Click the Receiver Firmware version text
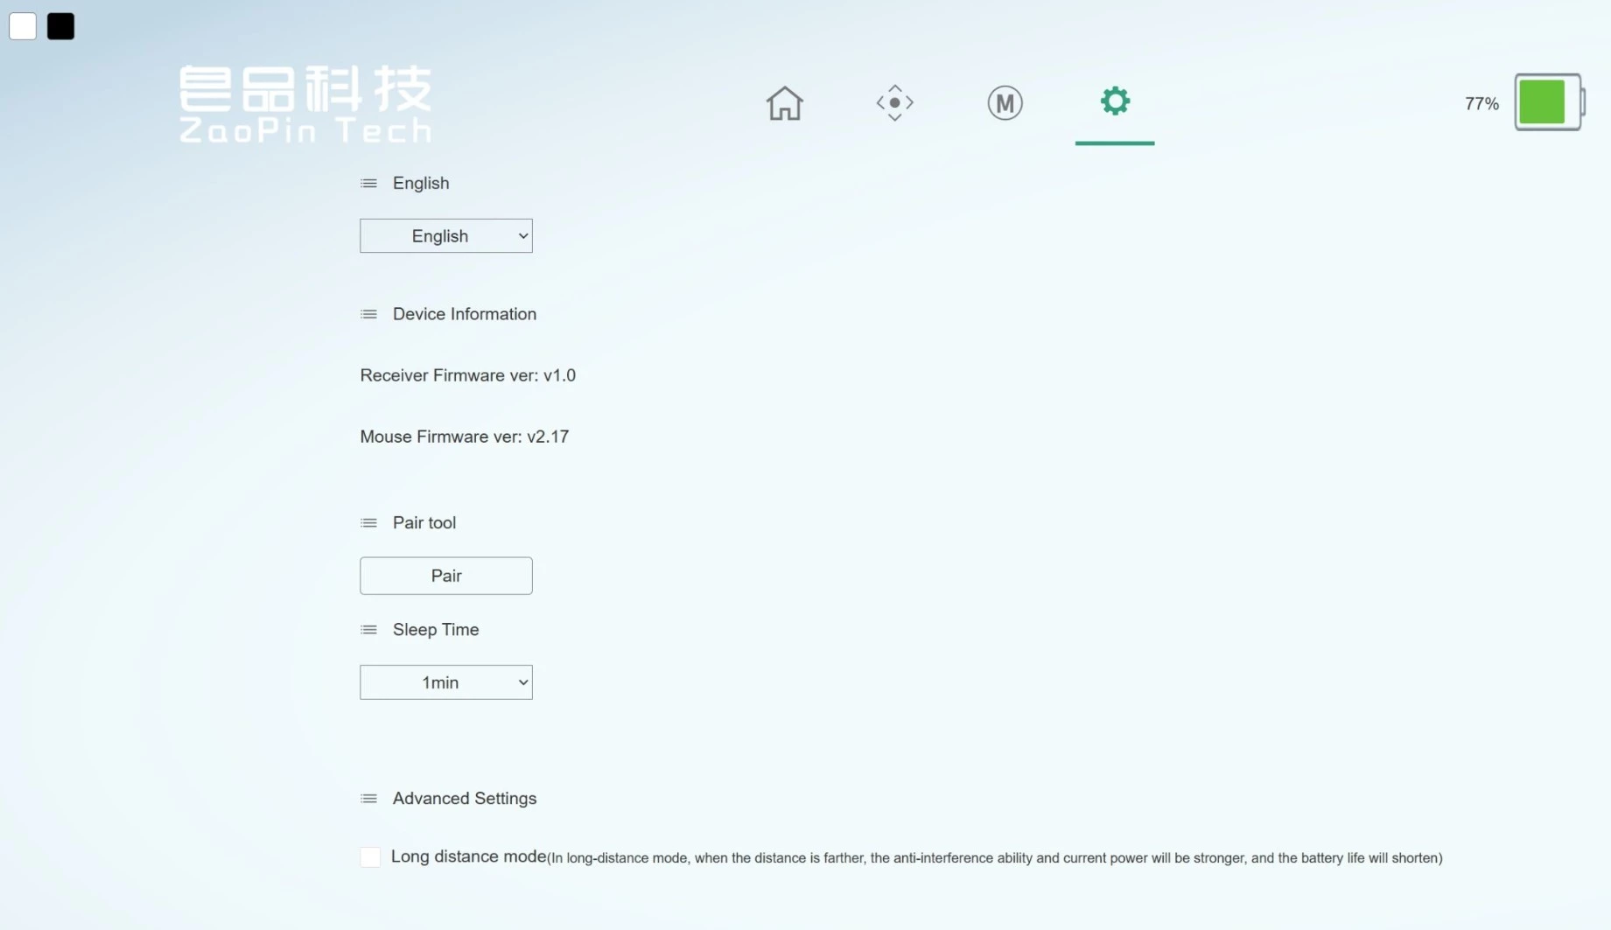 pos(467,375)
